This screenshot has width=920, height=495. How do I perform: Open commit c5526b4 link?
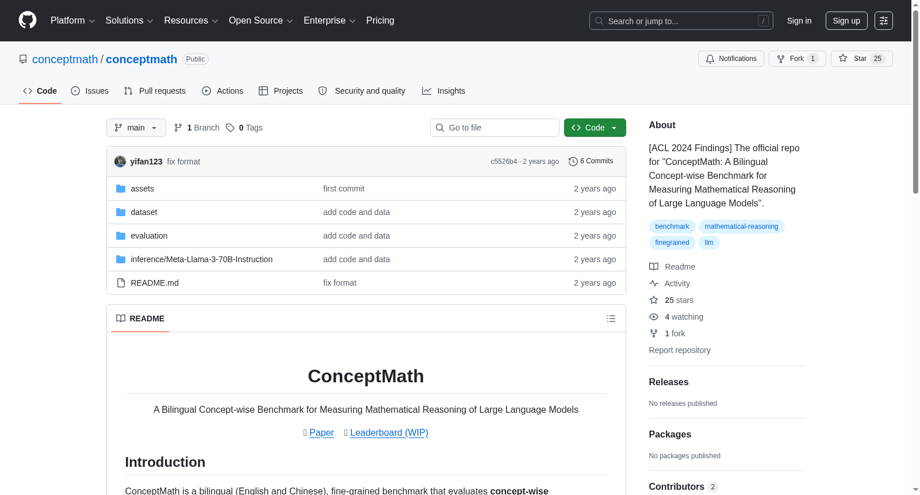click(x=504, y=162)
